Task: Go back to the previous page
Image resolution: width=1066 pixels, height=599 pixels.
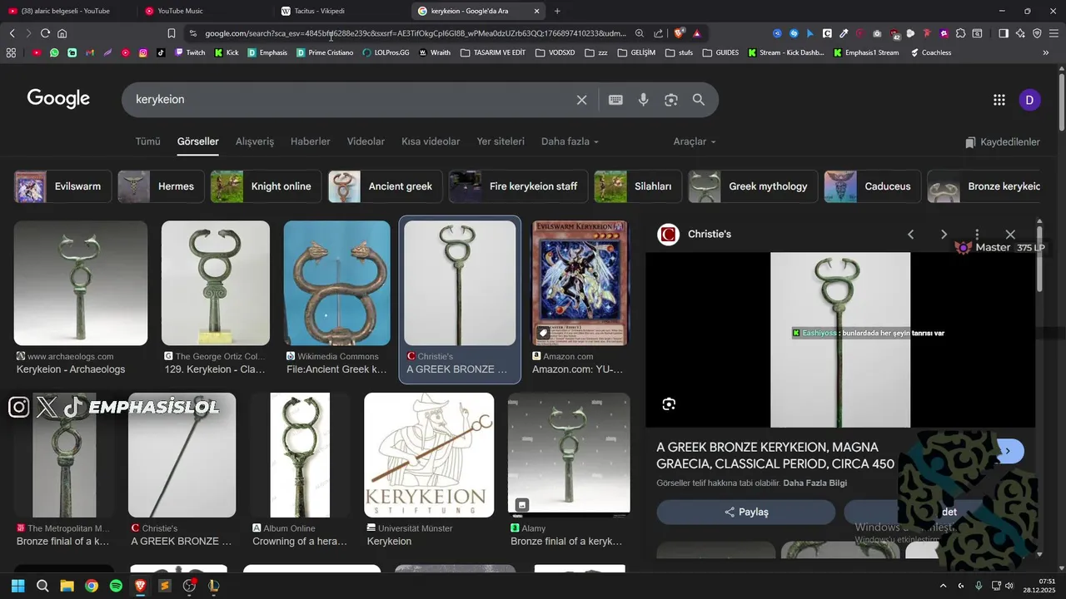Action: (12, 33)
